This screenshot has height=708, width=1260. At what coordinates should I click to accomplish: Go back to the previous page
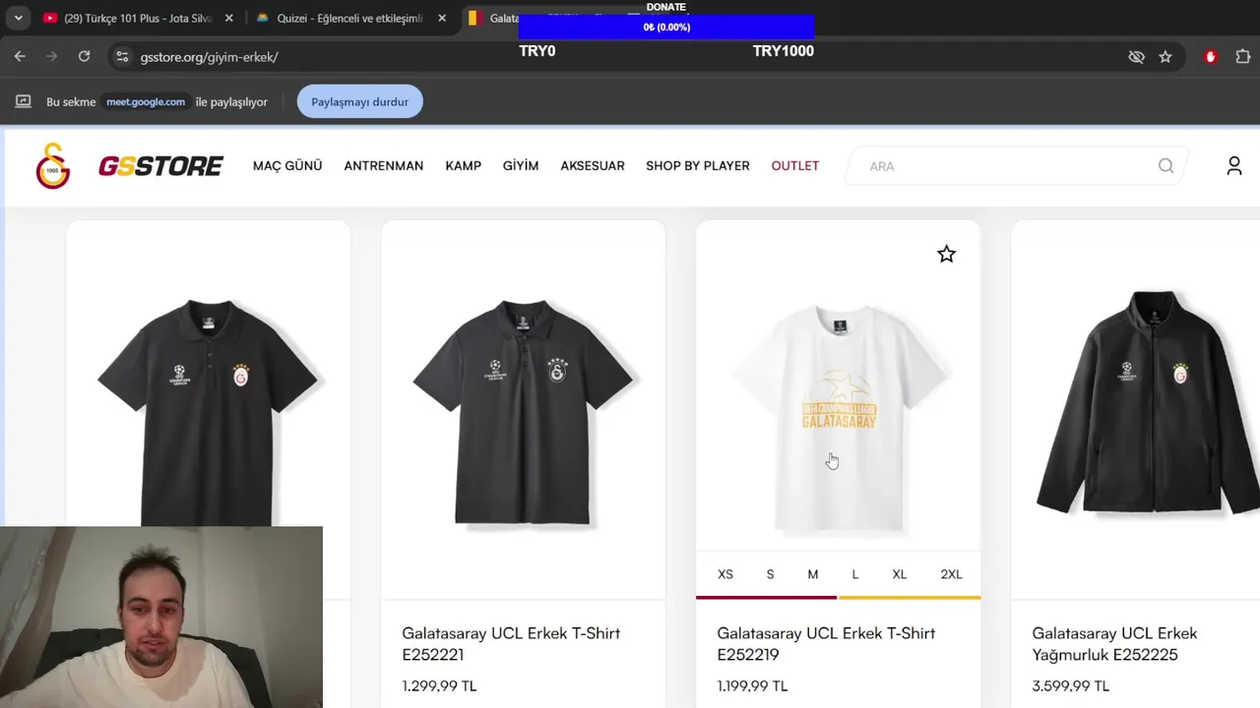[20, 57]
